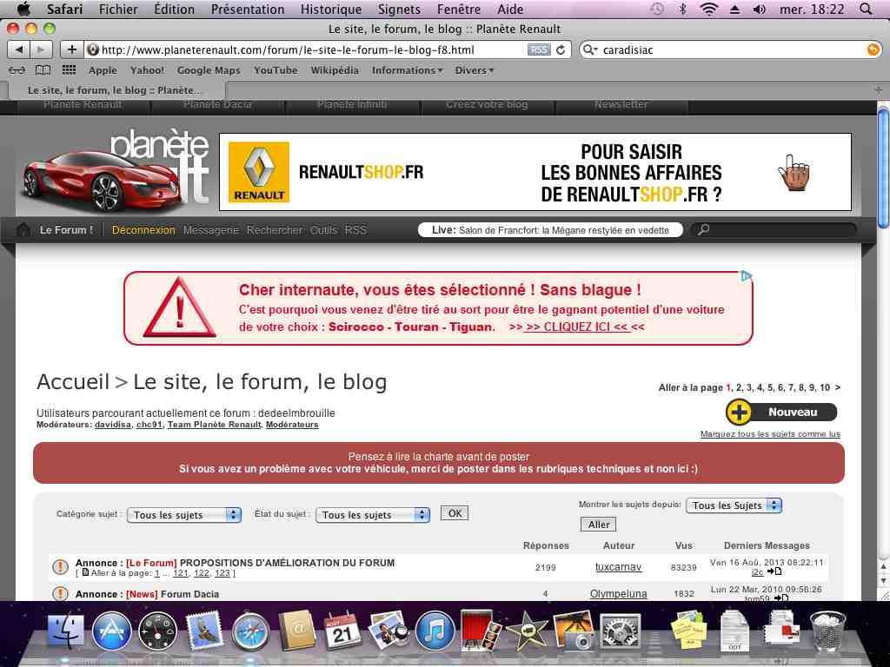This screenshot has width=890, height=667.
Task: Open the Fichier menu
Action: tap(118, 9)
